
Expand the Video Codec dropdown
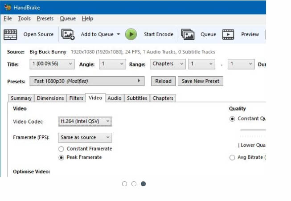coord(85,121)
